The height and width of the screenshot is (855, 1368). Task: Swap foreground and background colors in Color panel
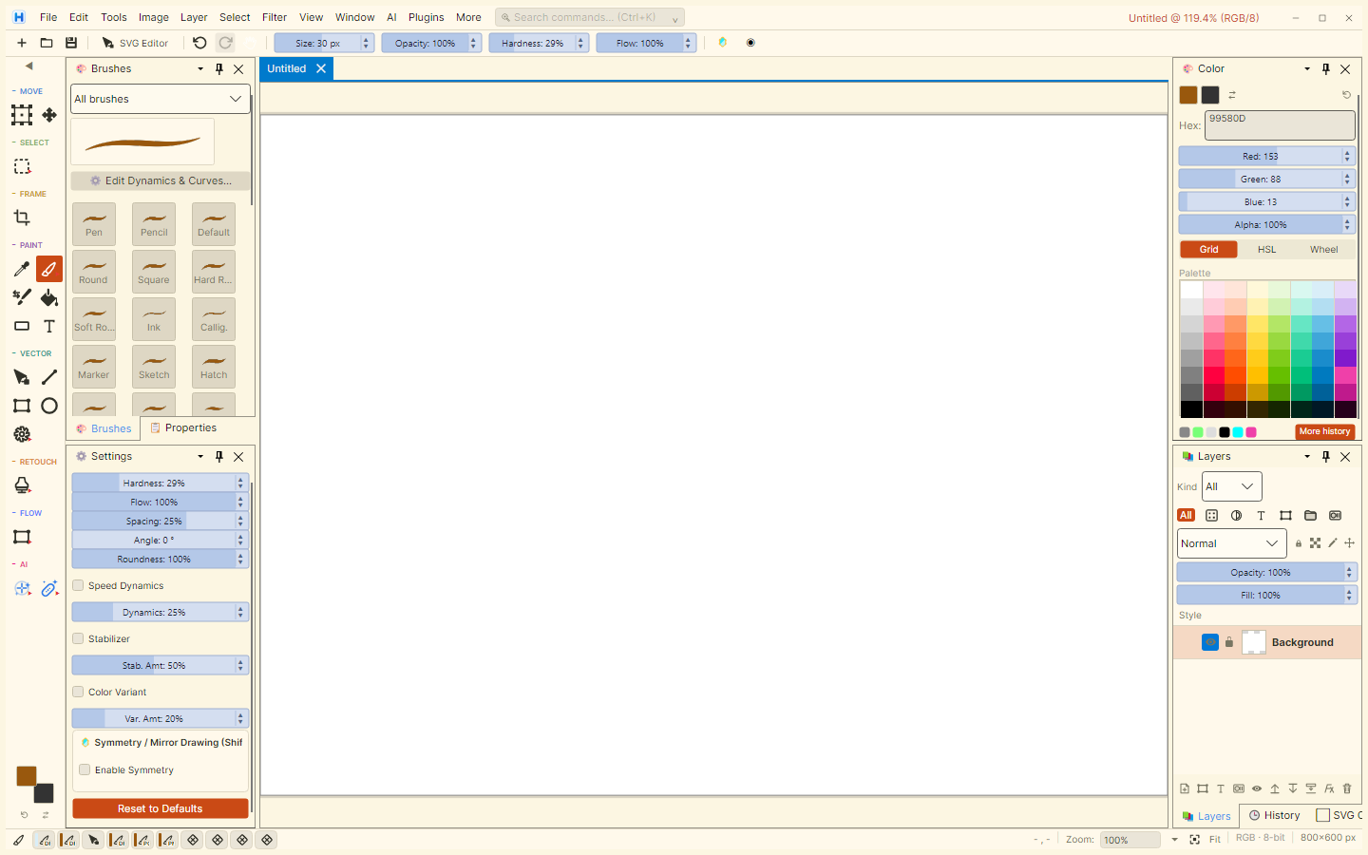tap(1232, 95)
